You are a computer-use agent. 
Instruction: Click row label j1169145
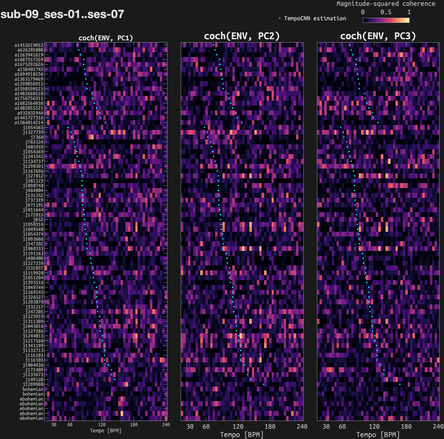[x=33, y=292]
